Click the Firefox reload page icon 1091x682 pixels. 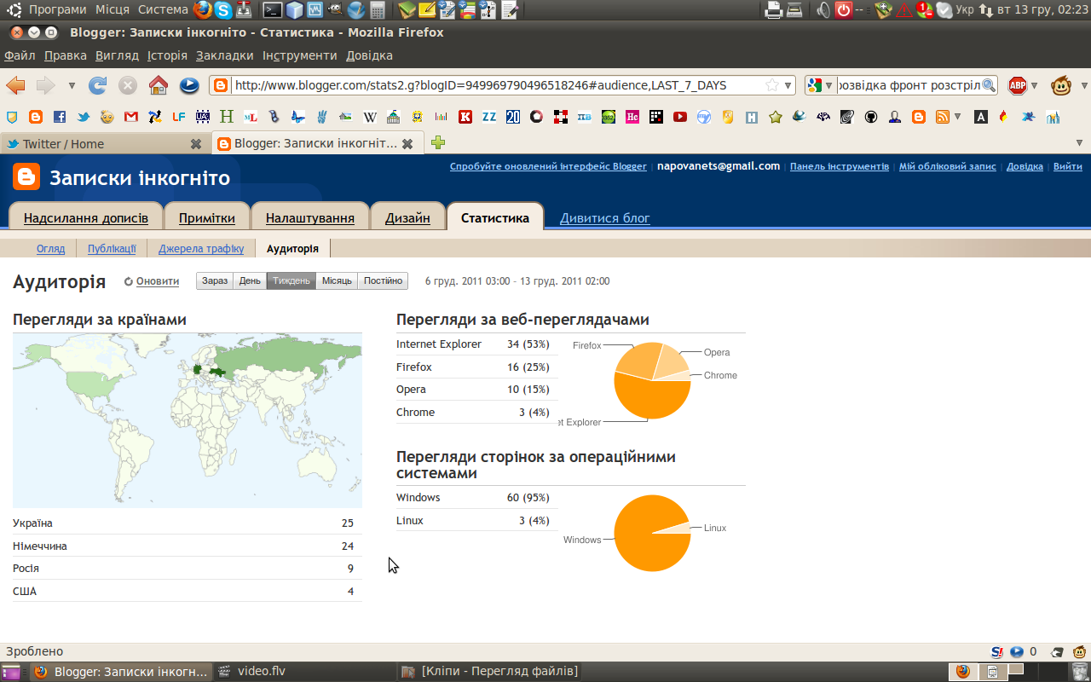[x=98, y=85]
